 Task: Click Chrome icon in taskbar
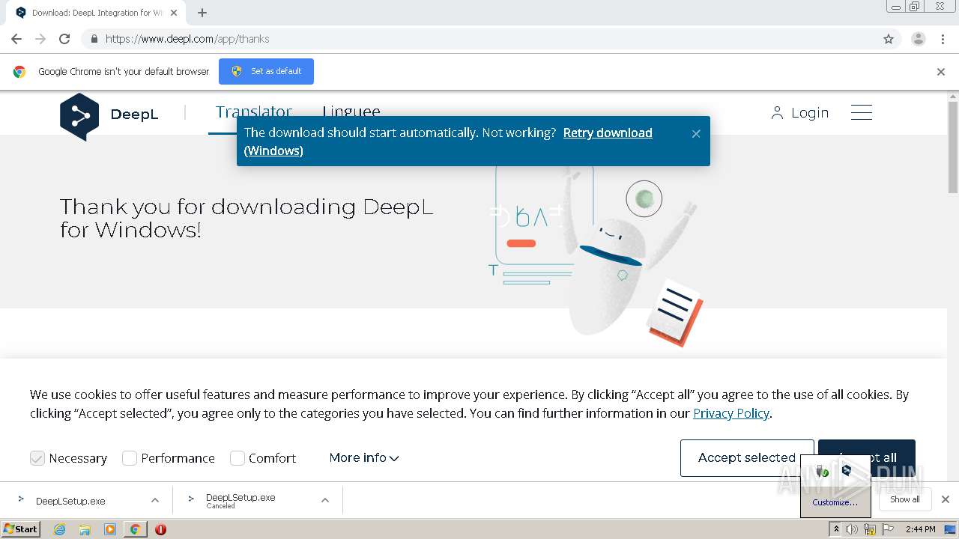pos(136,529)
